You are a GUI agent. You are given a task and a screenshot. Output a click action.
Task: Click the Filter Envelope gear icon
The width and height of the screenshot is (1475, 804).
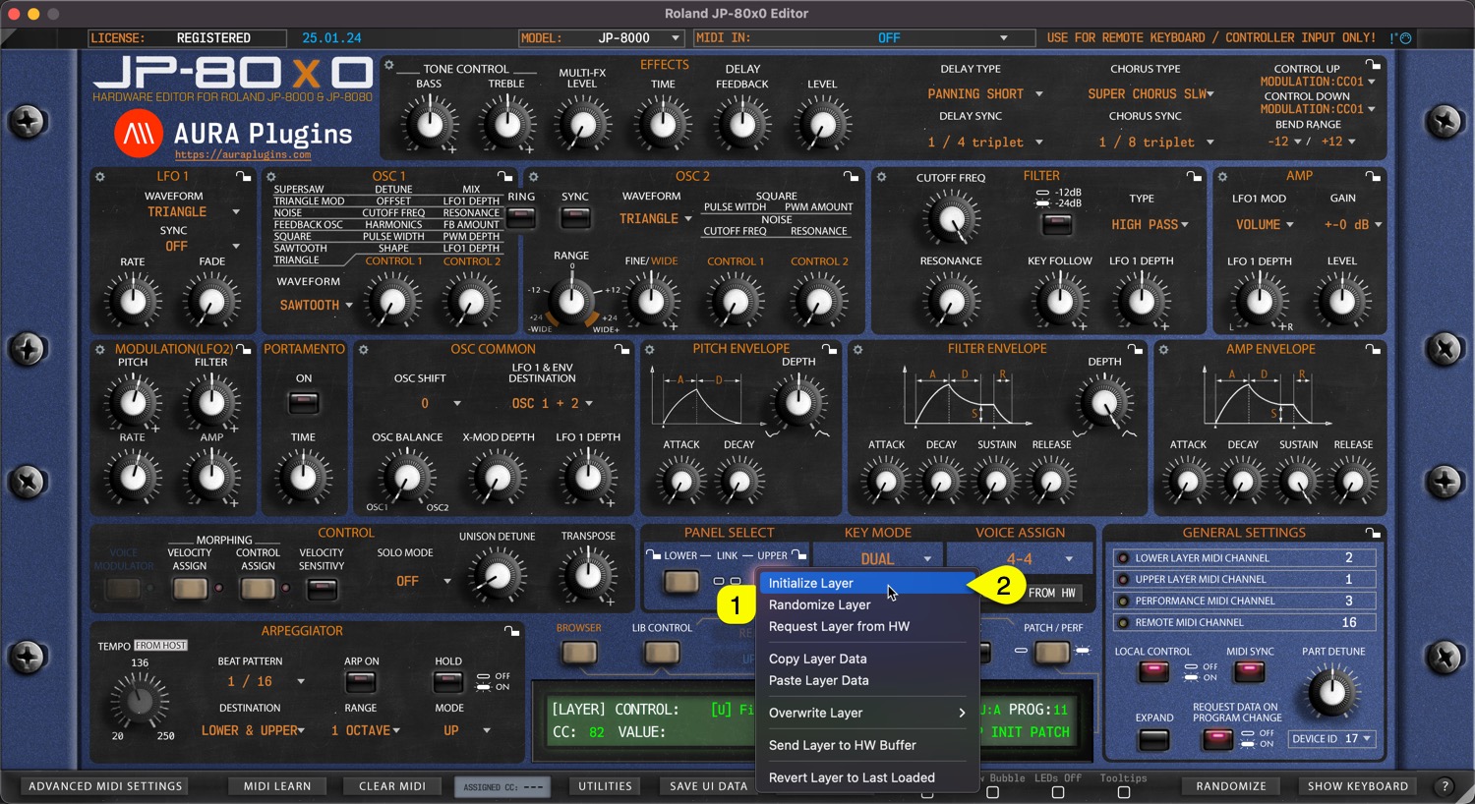point(857,350)
